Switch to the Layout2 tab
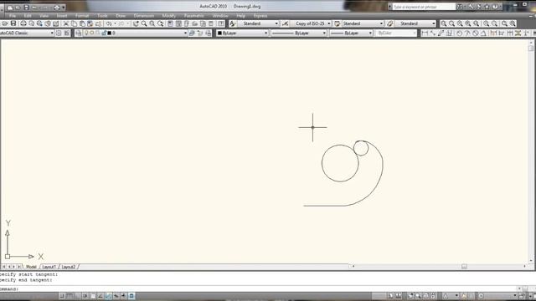This screenshot has height=301, width=536. point(69,267)
